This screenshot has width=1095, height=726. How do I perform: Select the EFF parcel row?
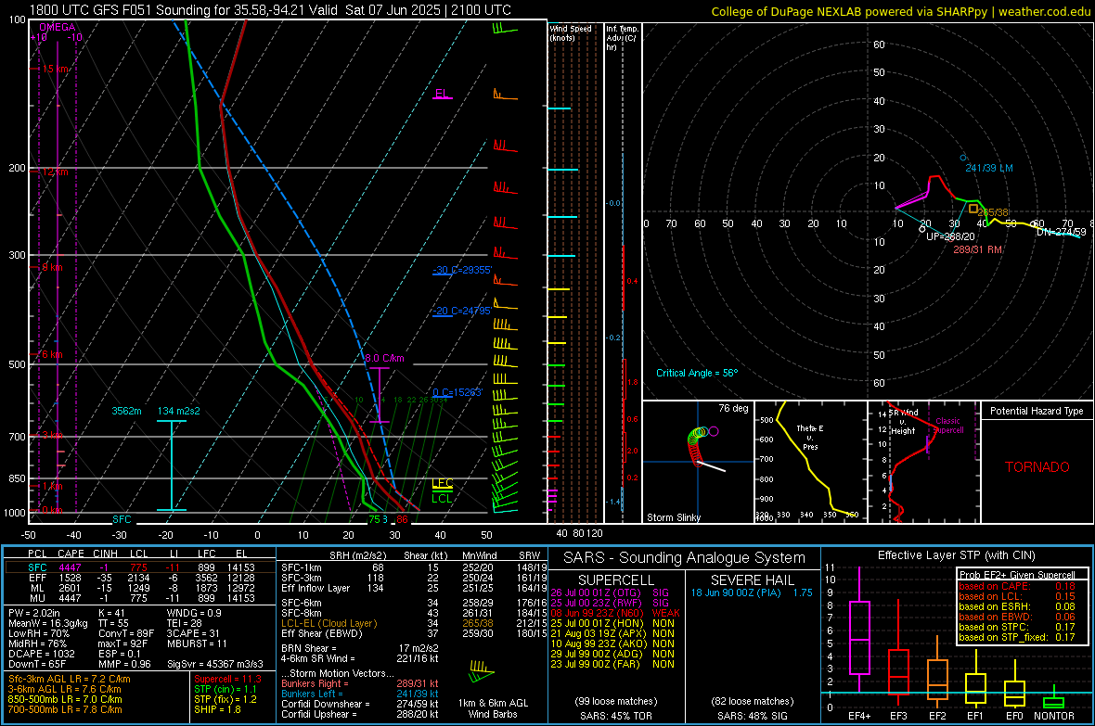coord(140,578)
